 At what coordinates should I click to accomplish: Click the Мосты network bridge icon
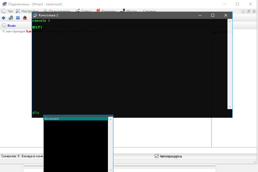coord(123,11)
